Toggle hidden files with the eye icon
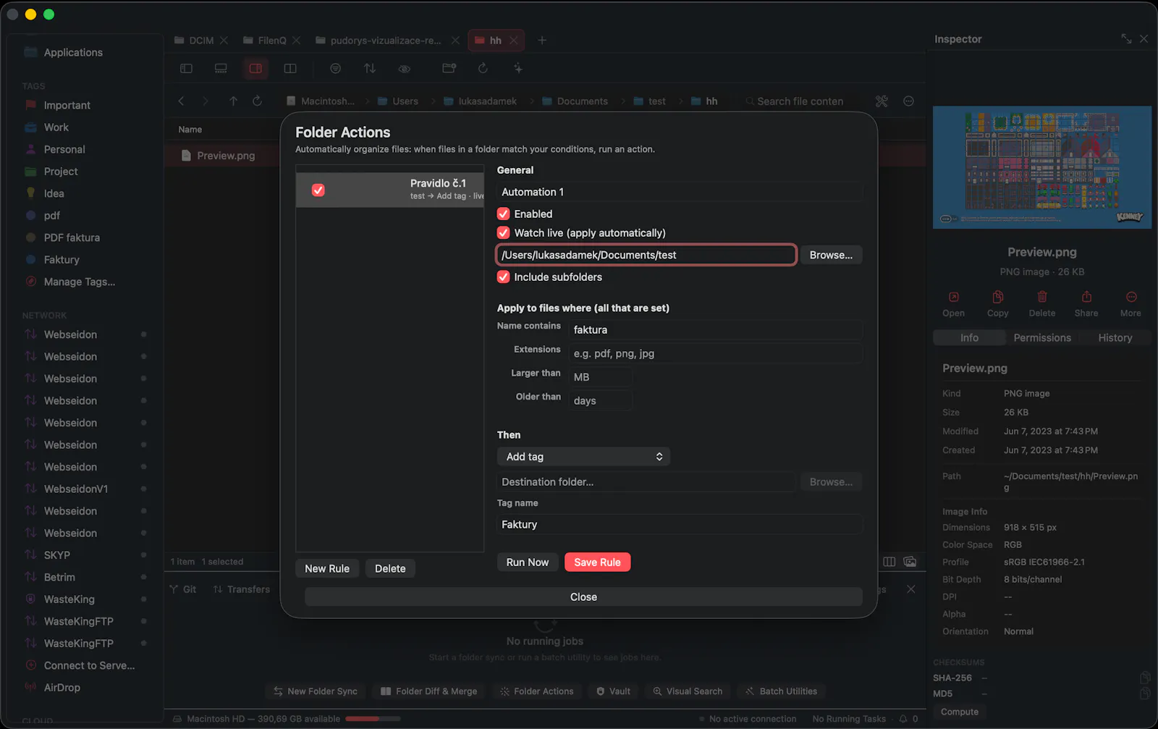 [405, 69]
